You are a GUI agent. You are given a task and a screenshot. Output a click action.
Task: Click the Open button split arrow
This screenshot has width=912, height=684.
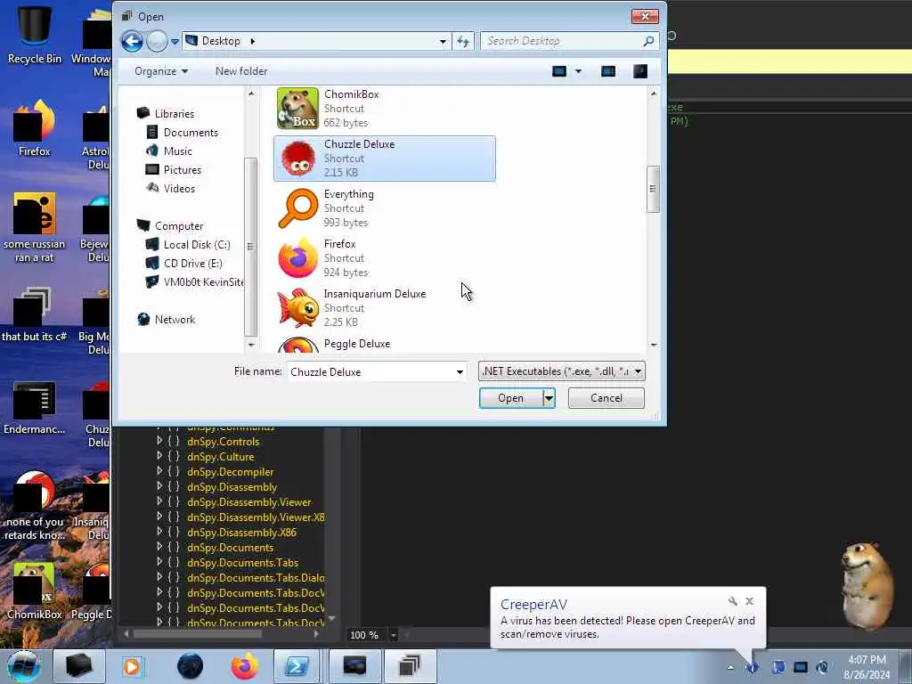(549, 398)
